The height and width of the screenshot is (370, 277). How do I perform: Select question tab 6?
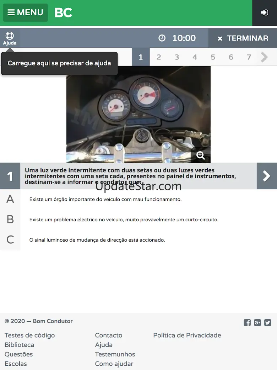tap(231, 57)
